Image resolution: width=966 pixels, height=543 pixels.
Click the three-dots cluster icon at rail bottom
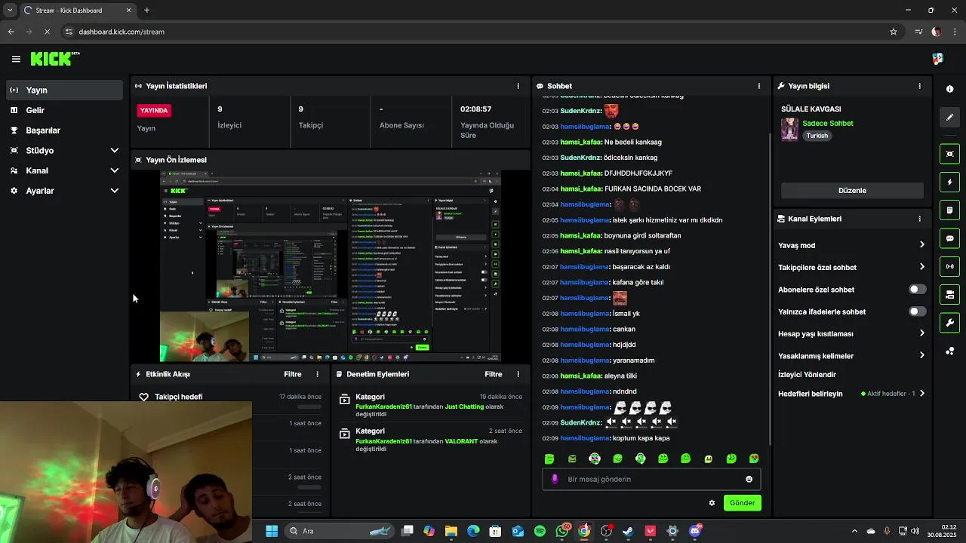(949, 351)
